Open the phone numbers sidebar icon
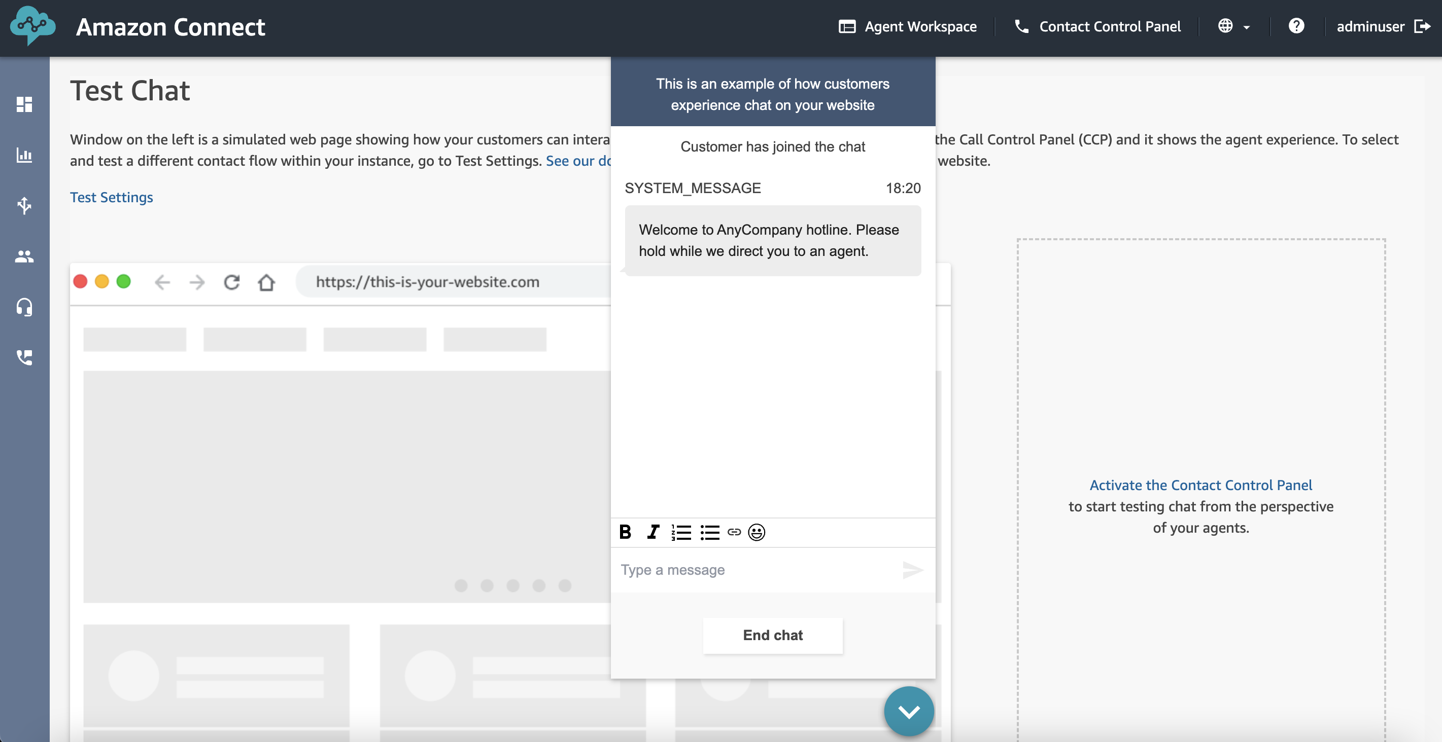The height and width of the screenshot is (742, 1442). point(24,357)
